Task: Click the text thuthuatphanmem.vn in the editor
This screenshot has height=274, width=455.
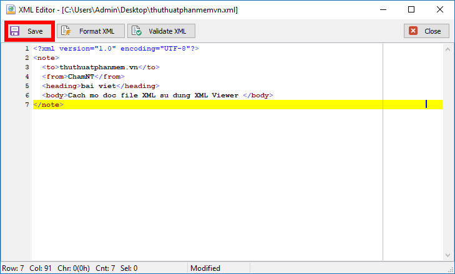Action: click(x=99, y=67)
